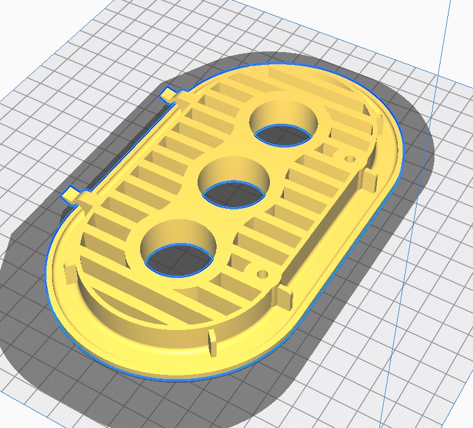Screen dimensions: 473x428
Task: Click the upright tab on the model's right side
Action: point(368,182)
